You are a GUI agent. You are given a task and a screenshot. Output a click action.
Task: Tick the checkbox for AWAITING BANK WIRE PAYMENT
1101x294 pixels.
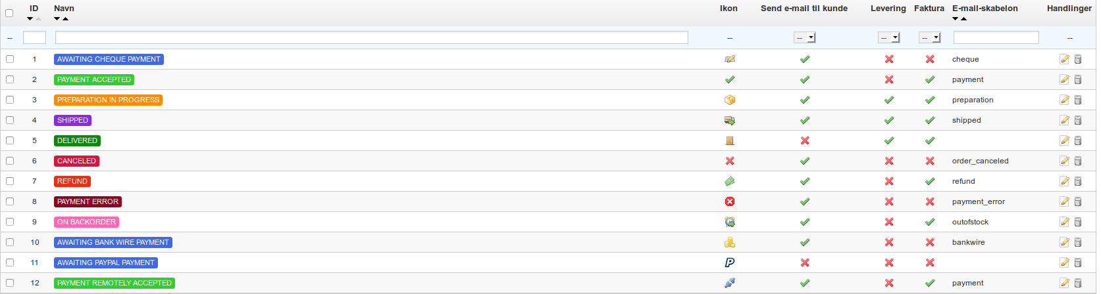coord(10,242)
